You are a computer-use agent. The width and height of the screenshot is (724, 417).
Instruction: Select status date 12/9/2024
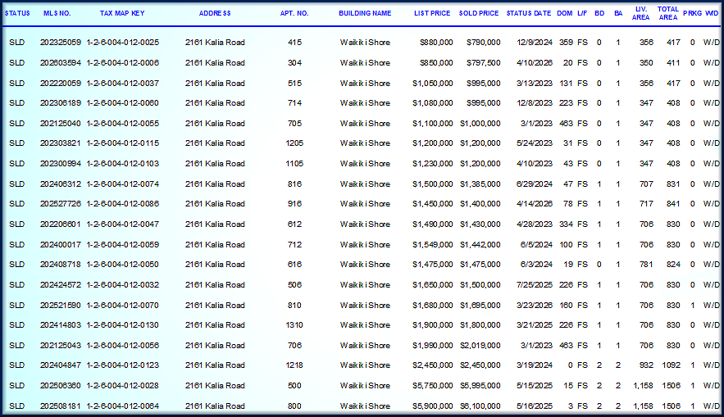click(x=535, y=43)
